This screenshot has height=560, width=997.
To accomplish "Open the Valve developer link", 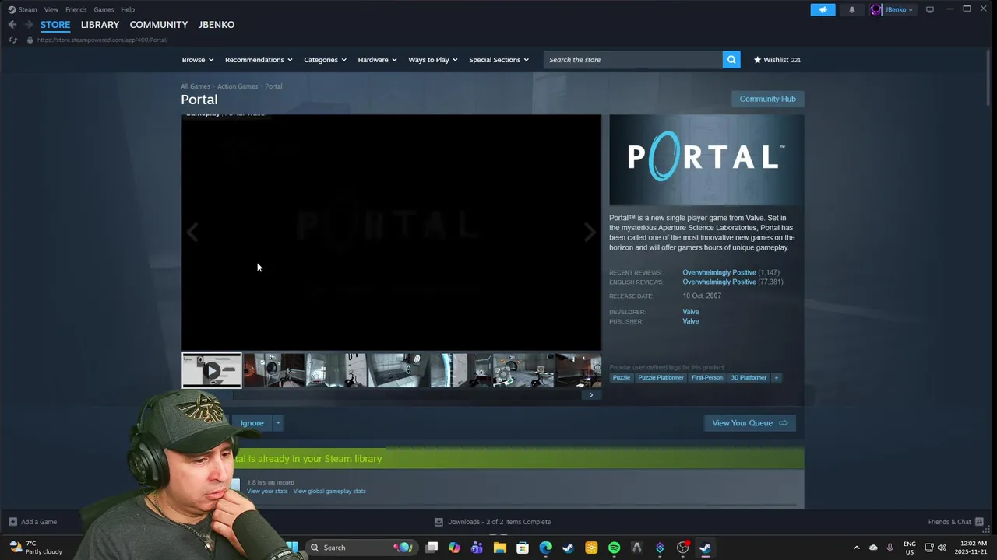I will point(691,312).
